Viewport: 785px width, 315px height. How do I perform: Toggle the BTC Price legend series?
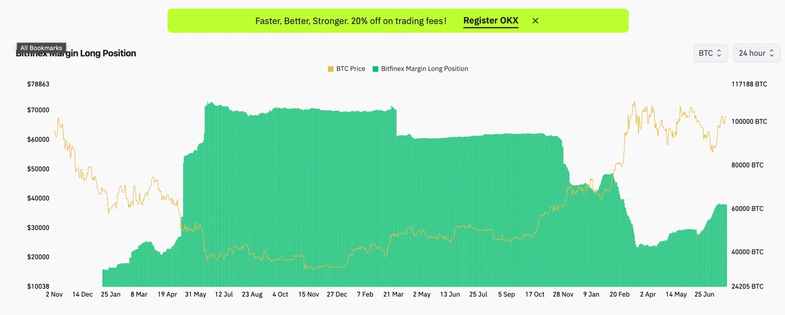click(x=351, y=69)
